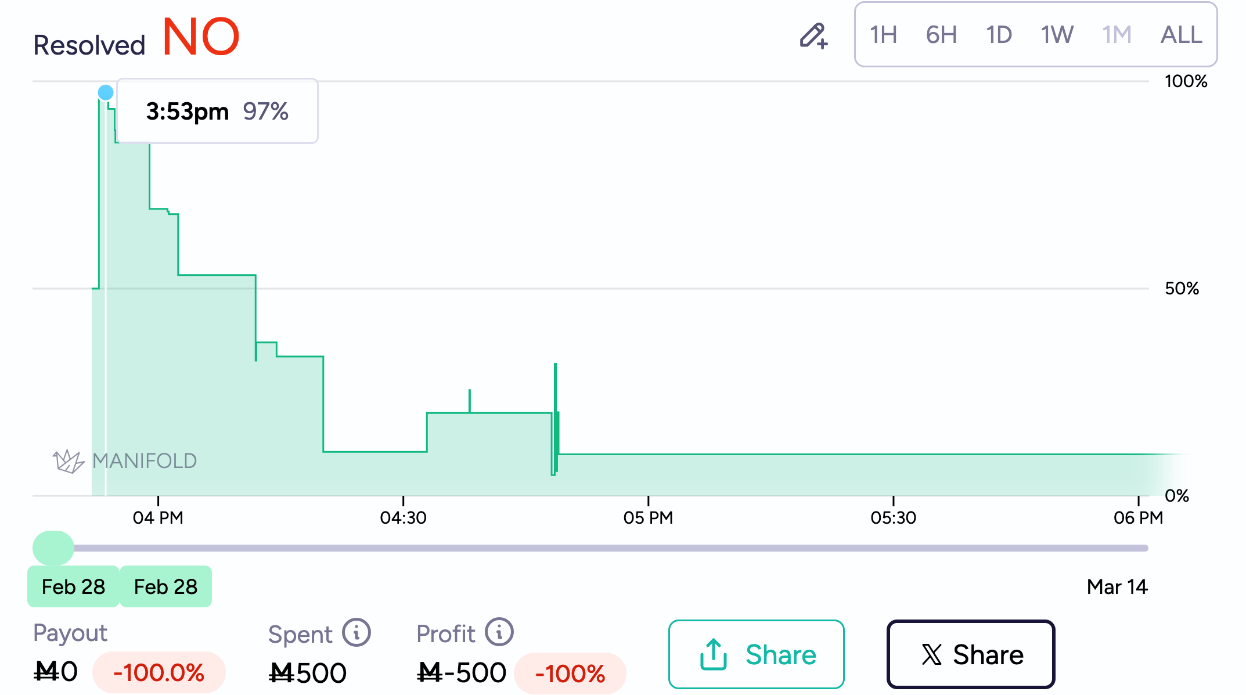1246x695 pixels.
Task: Click the first Feb 28 date label
Action: [73, 586]
